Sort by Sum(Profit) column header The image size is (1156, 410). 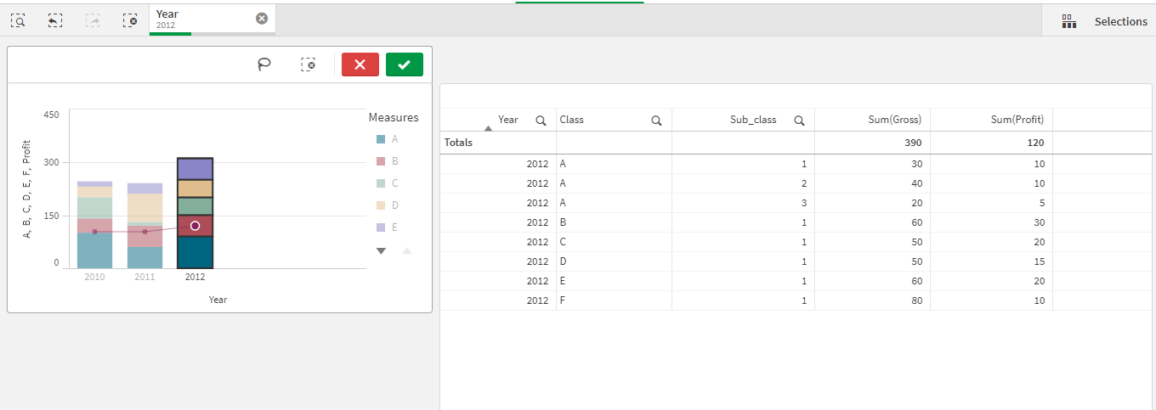click(1018, 120)
